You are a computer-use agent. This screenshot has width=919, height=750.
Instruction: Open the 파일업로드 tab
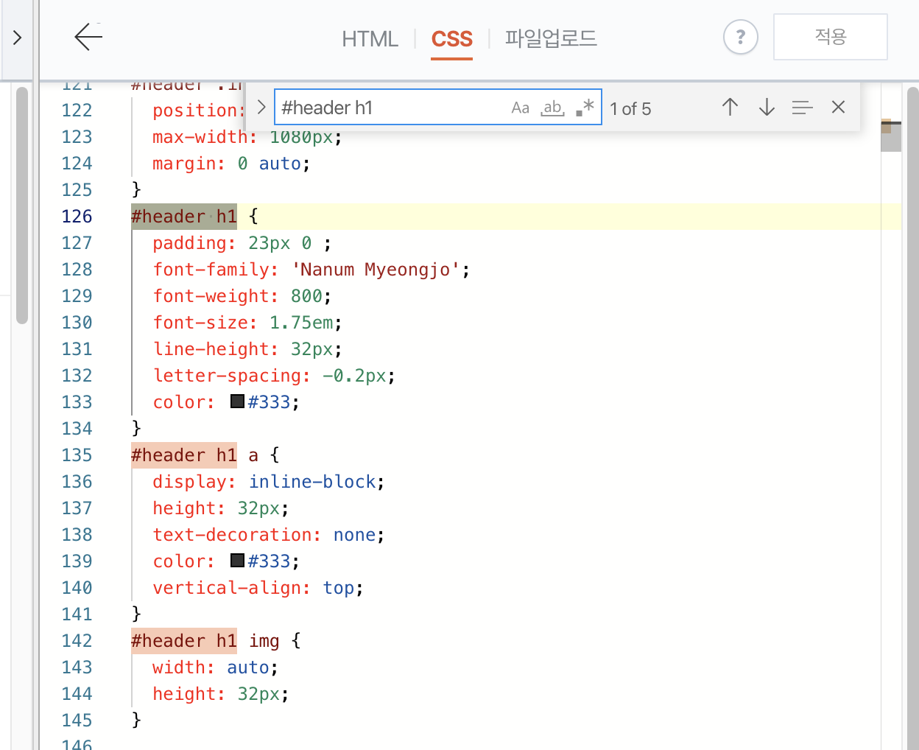pos(551,39)
